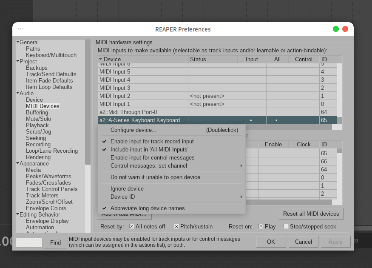Choose Configure device... from context menu
Viewport: 372px width, 268px height.
click(x=172, y=130)
